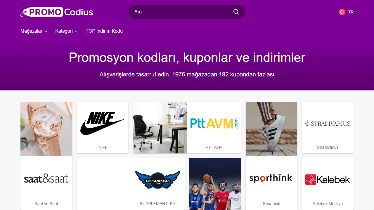The width and height of the screenshot is (374, 210).
Task: Click the PROMO Codius site logo
Action: click(x=57, y=12)
